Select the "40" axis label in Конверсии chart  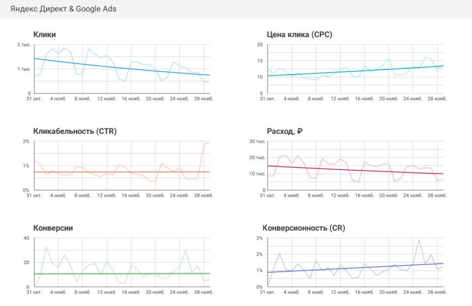(x=26, y=238)
